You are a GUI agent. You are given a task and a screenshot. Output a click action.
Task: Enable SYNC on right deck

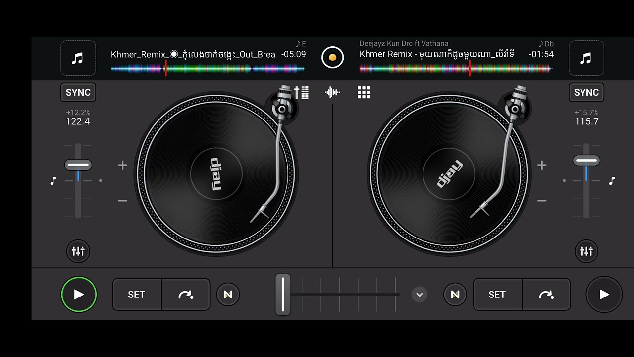586,92
